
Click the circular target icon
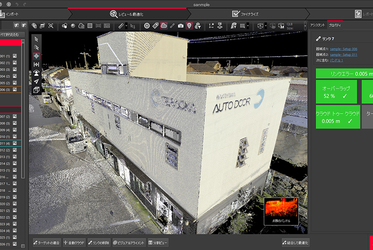(x=147, y=25)
